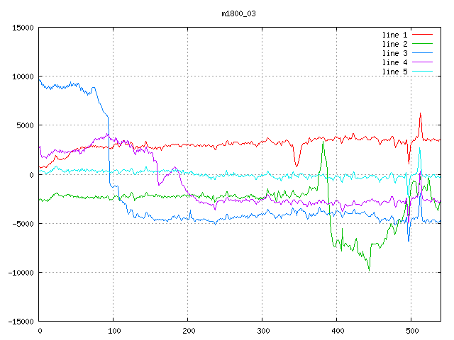
Task: Click the 5000 y-axis tick label
Action: pyautogui.click(x=24, y=125)
